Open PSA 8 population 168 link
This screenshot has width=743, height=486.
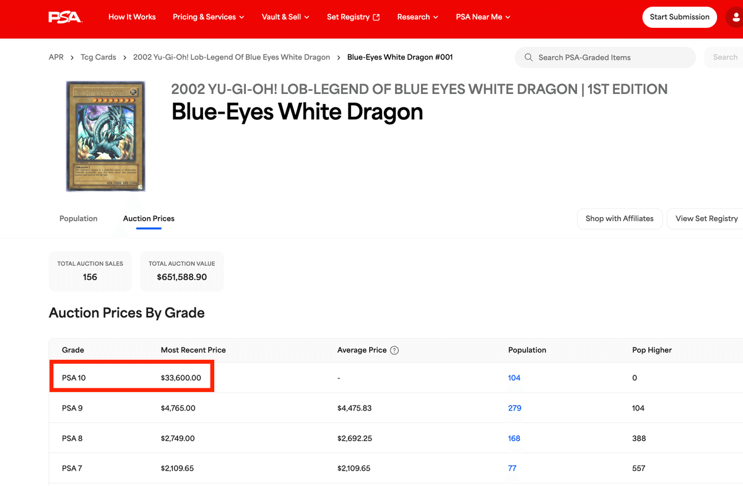pos(515,438)
